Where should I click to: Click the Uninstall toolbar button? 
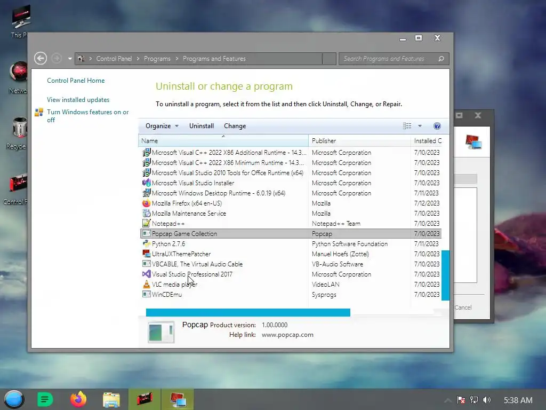202,126
